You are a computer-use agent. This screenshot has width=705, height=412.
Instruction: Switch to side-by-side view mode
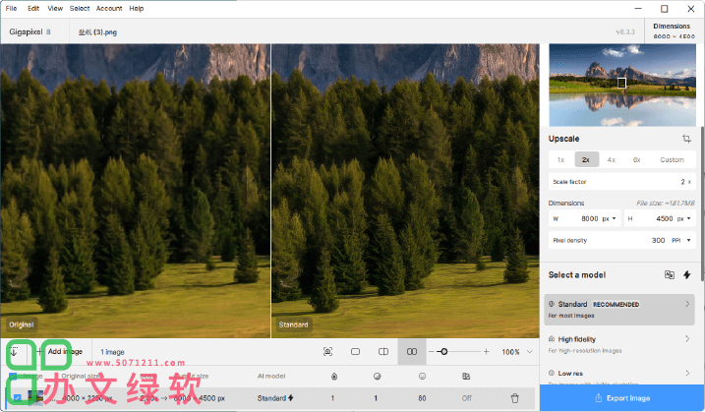pos(412,352)
